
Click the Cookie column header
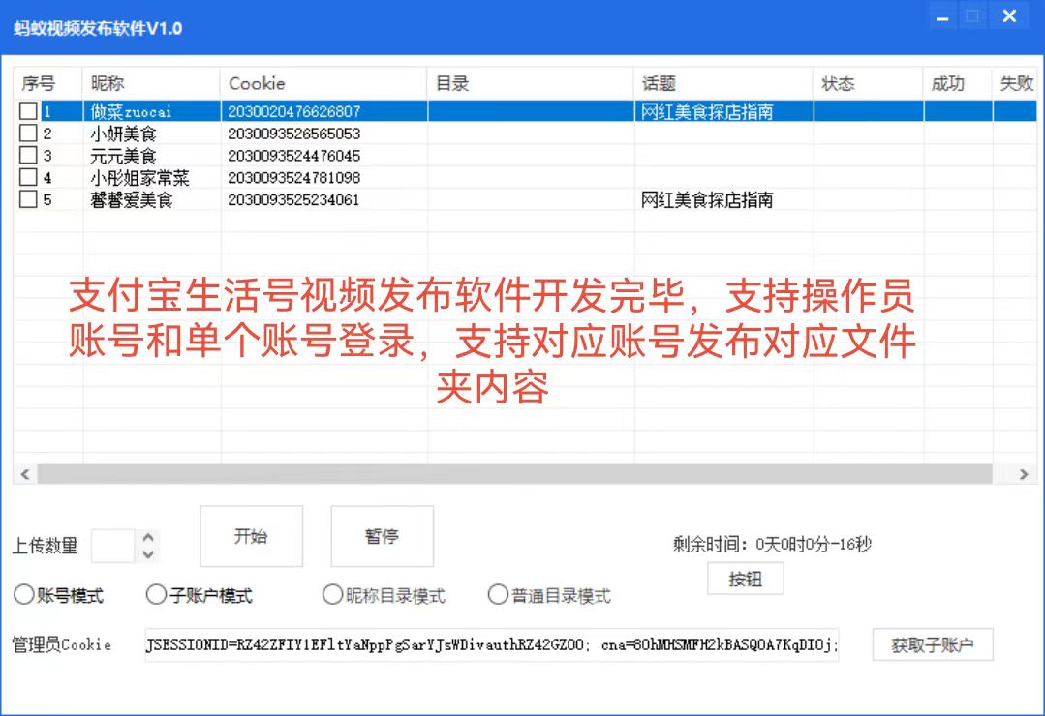tap(323, 83)
